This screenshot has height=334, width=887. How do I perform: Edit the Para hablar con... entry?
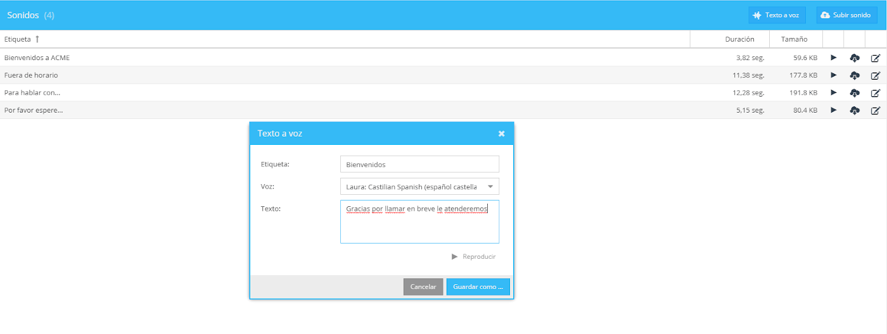pos(876,93)
